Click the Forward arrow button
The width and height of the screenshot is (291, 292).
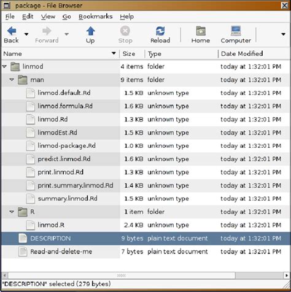pos(47,34)
